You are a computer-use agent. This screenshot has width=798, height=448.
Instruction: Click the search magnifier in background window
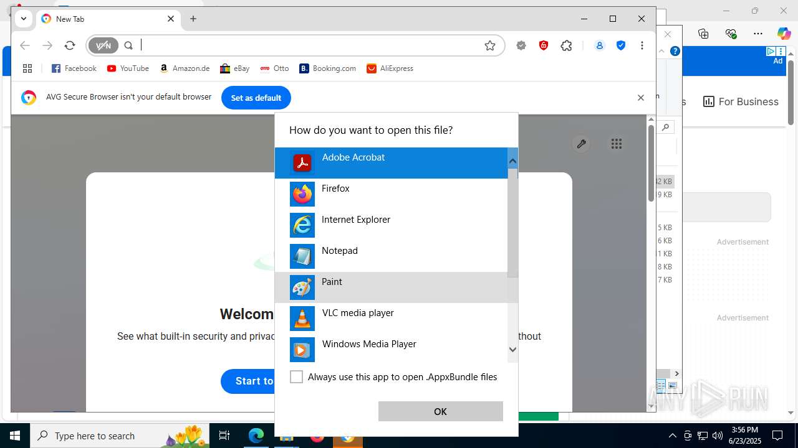[x=666, y=127]
